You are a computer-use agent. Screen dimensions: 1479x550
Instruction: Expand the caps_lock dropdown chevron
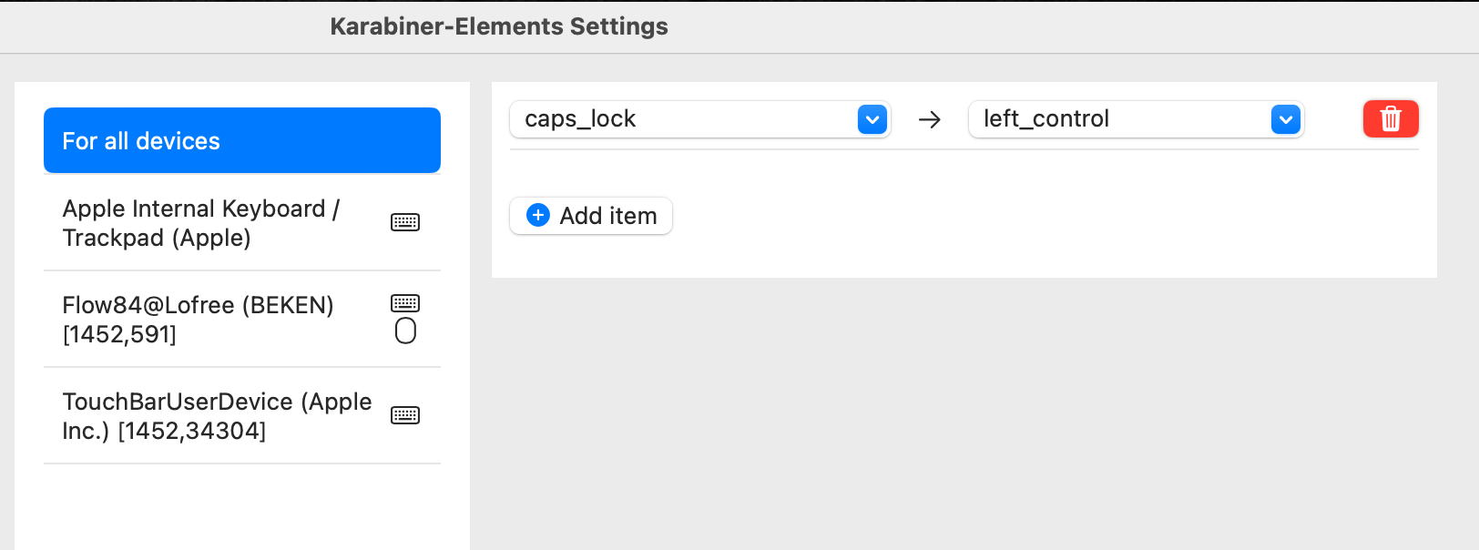(872, 119)
